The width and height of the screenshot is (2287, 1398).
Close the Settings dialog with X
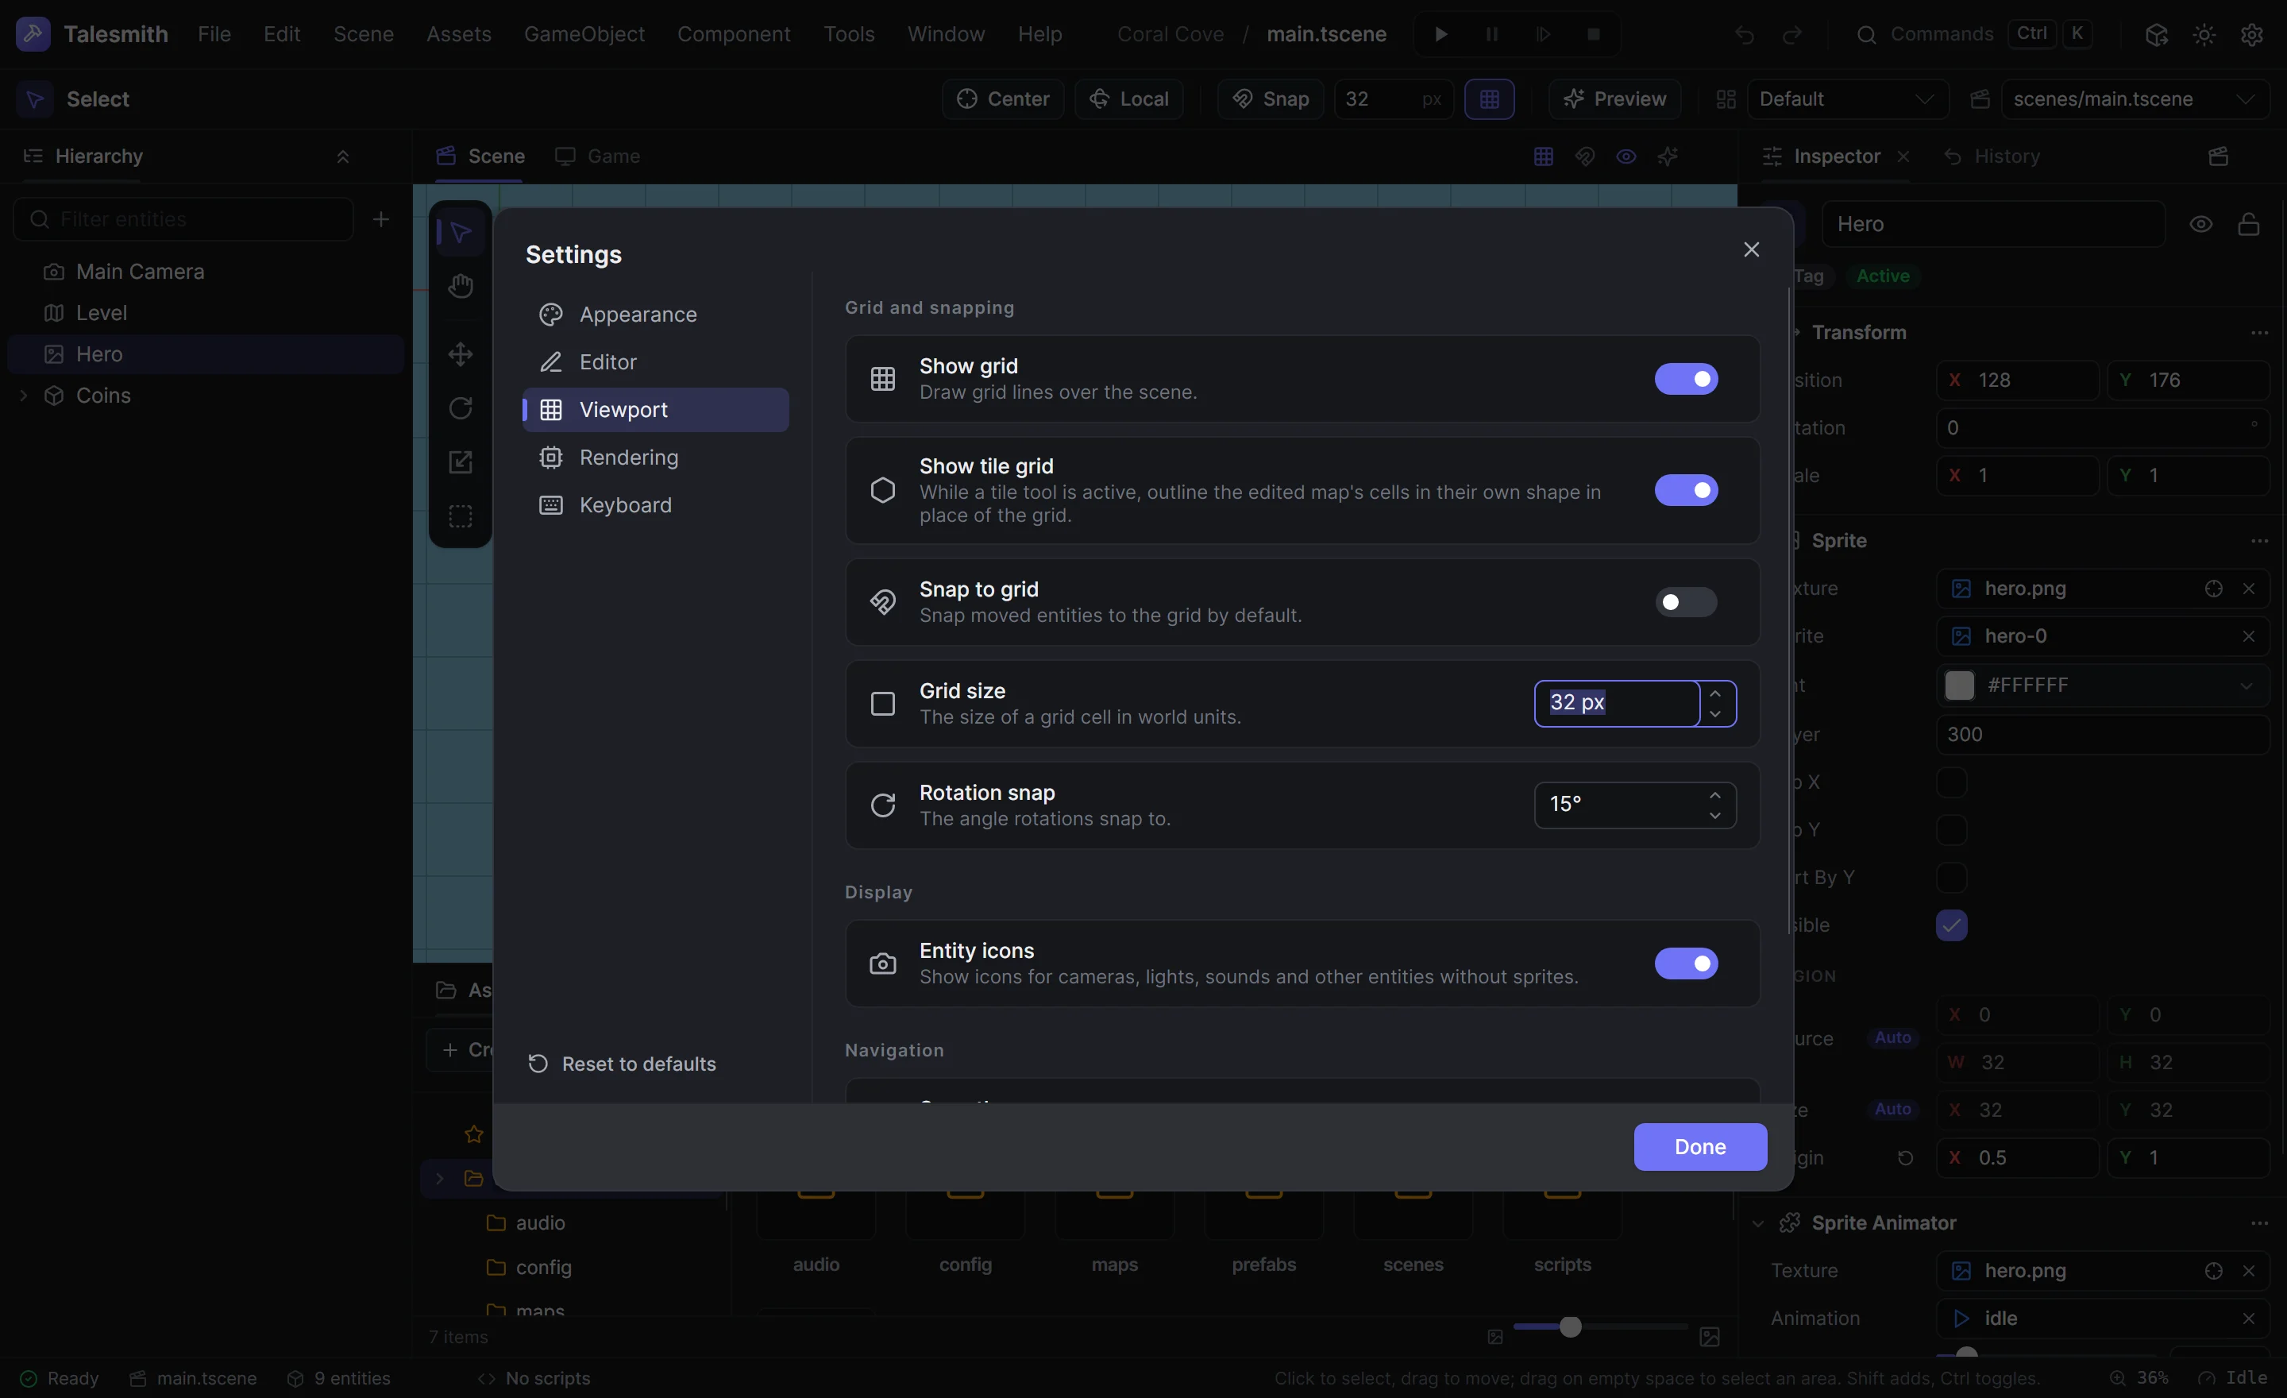click(1750, 249)
